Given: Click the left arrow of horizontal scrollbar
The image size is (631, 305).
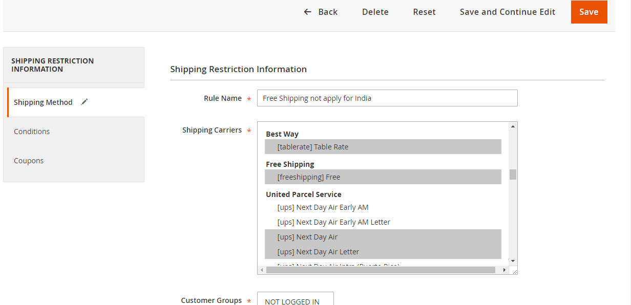Looking at the screenshot, I should [x=262, y=270].
